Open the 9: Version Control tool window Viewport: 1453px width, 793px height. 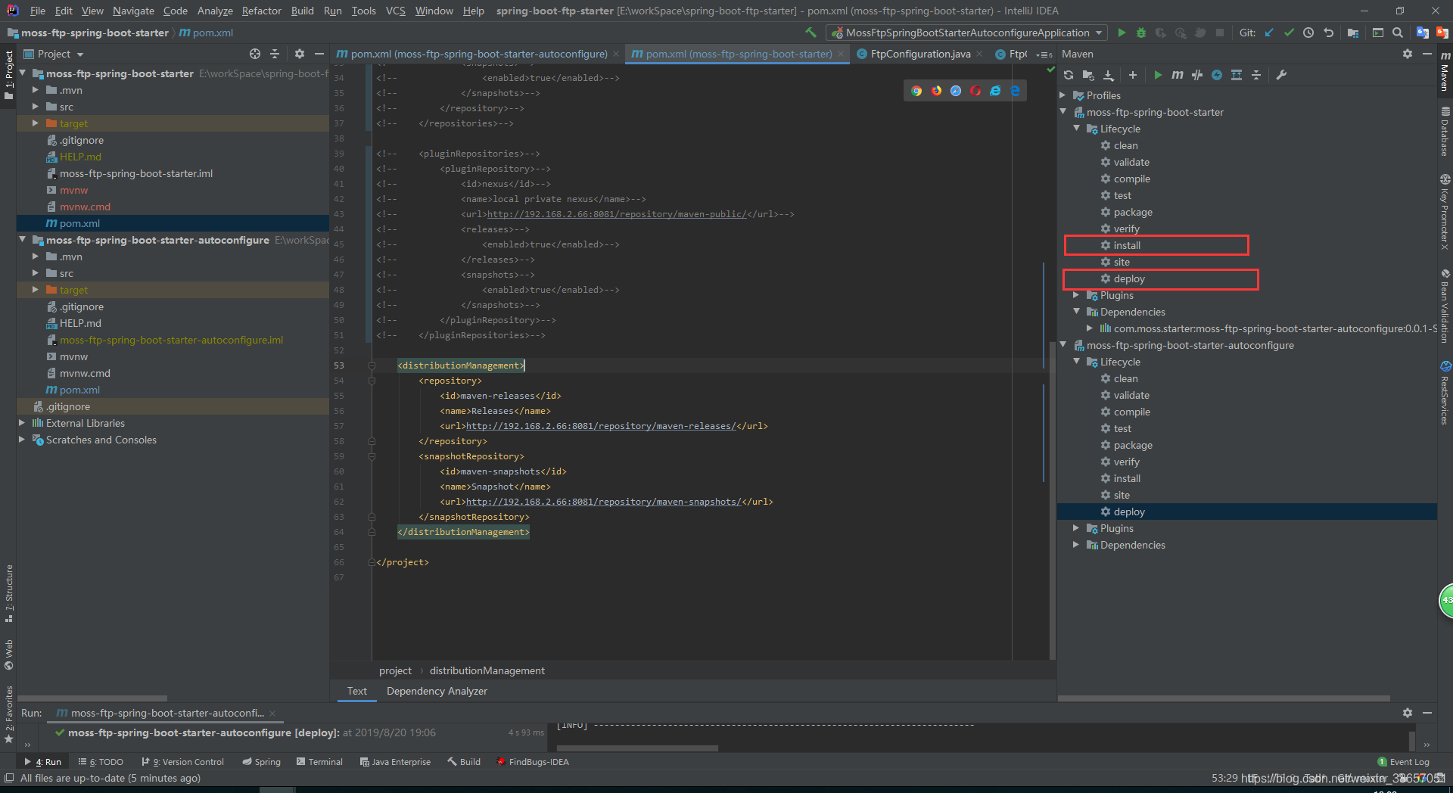coord(182,762)
